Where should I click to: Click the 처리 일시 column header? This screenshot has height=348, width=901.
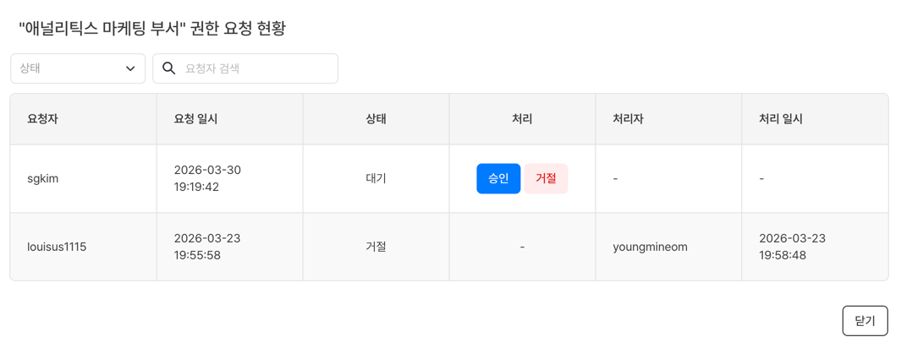780,119
